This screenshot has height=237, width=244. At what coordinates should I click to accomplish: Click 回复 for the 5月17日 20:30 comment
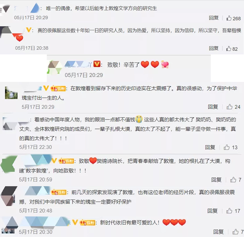(x=218, y=232)
